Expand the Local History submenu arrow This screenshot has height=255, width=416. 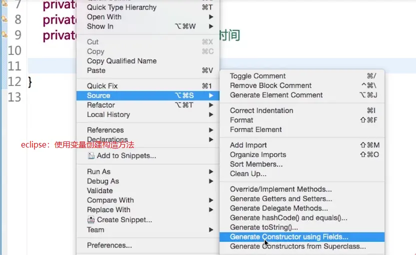[x=212, y=114]
